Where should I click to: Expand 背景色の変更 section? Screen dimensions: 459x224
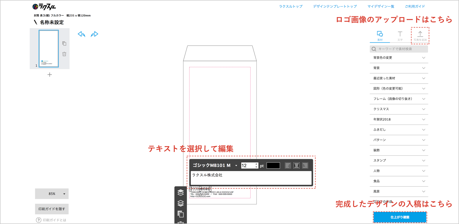coord(399,58)
